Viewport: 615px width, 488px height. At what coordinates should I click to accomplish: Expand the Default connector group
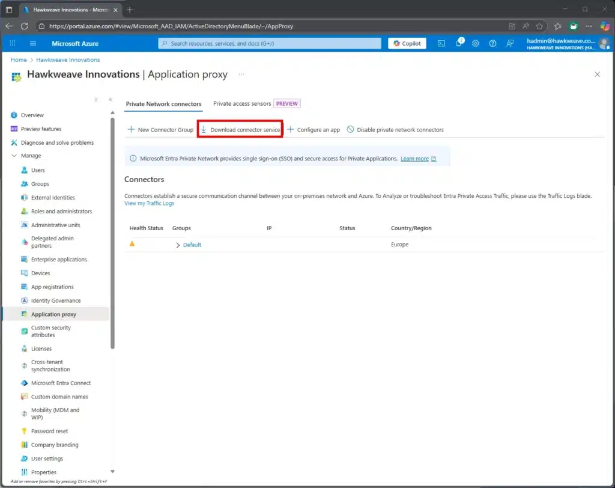point(178,245)
